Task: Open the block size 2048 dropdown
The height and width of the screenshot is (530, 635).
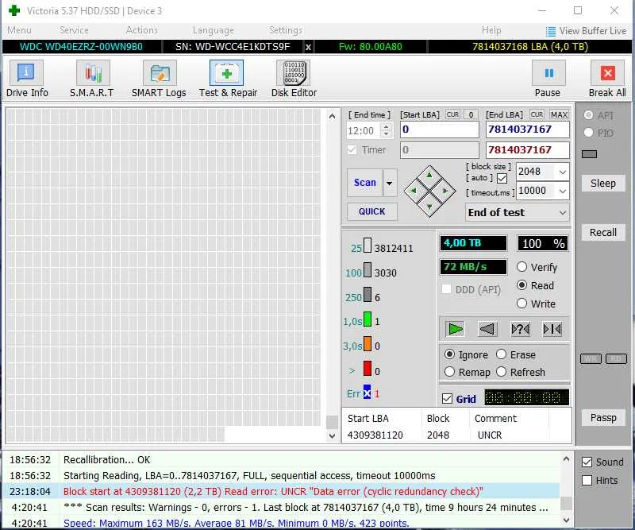Action: coord(562,172)
